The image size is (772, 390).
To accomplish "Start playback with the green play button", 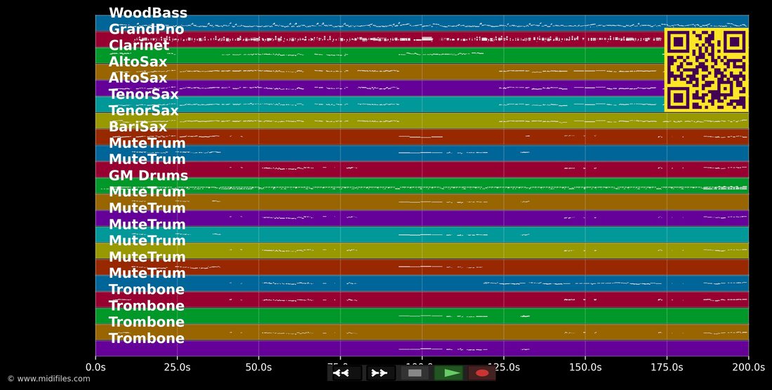I will 448,372.
